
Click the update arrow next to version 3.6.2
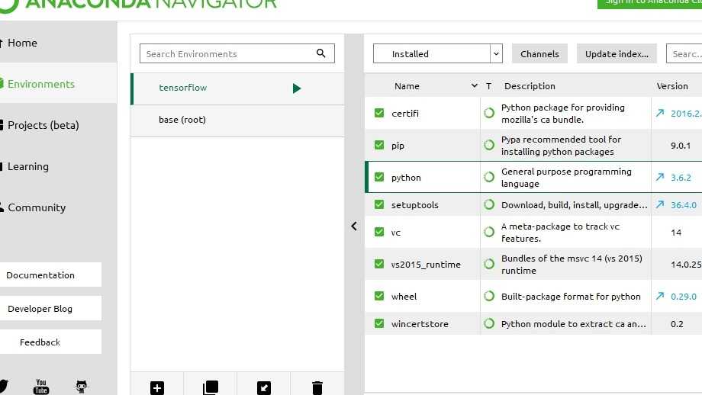point(659,178)
